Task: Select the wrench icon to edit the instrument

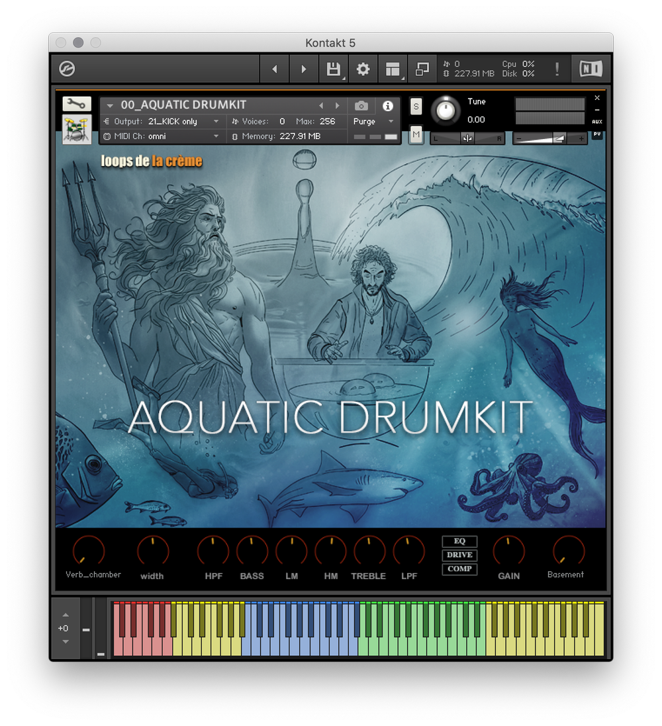Action: tap(76, 104)
